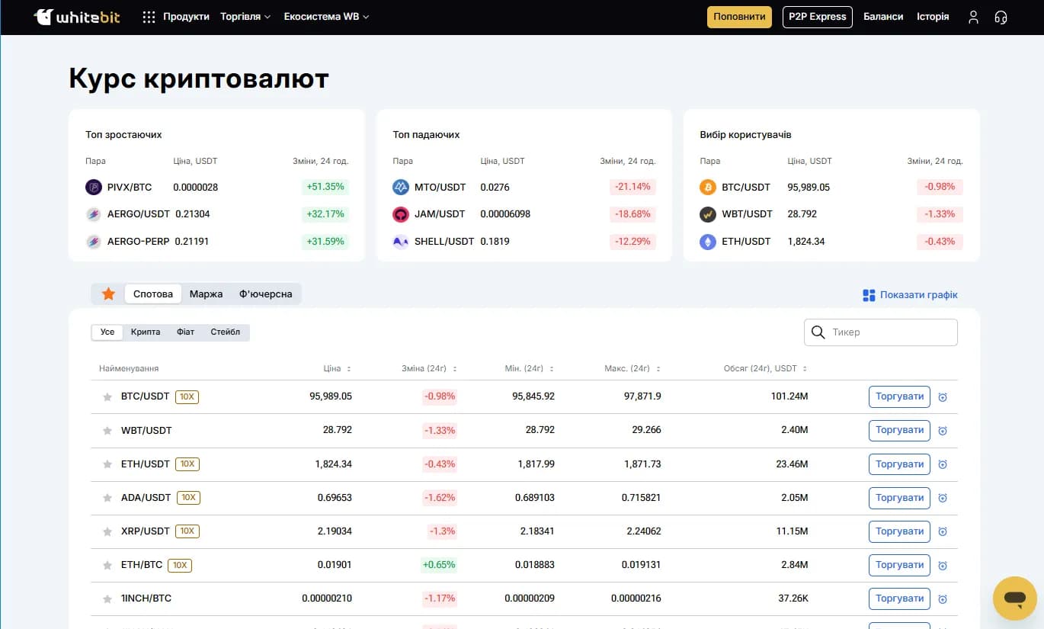1044x629 pixels.
Task: Click the JAM coin icon
Action: (401, 214)
